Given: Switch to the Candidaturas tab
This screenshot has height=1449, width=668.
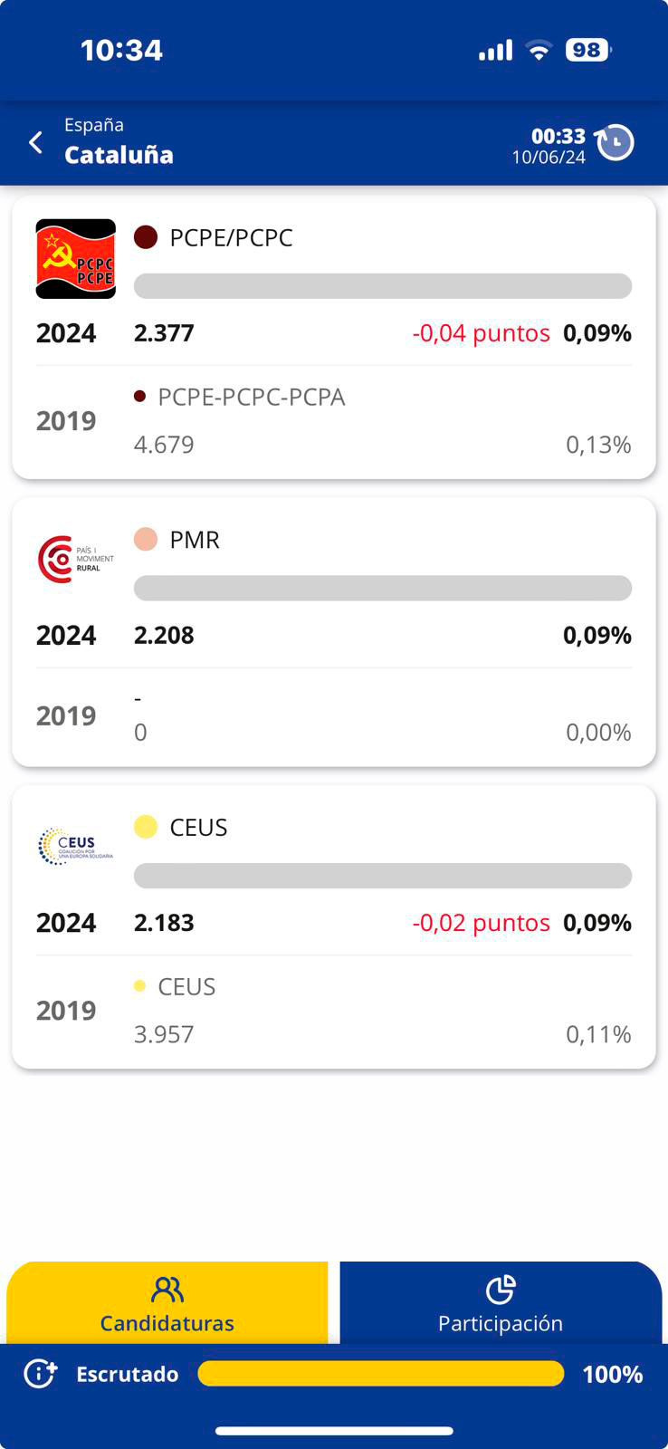Looking at the screenshot, I should point(167,1304).
